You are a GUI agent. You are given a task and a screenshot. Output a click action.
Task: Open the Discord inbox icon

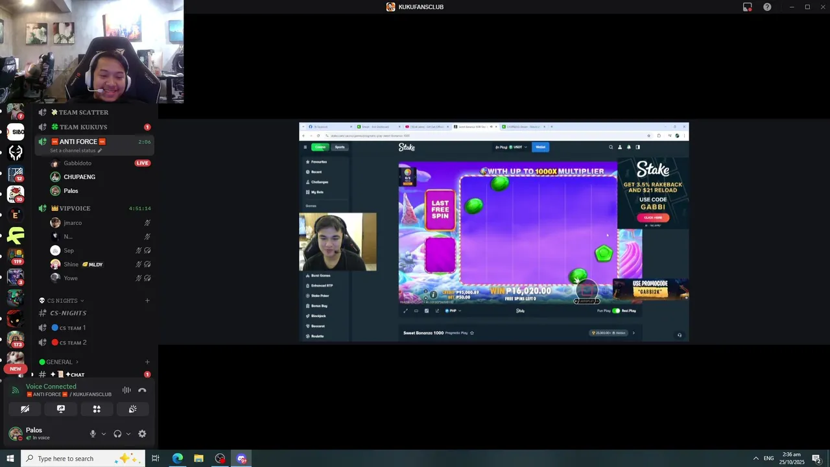pyautogui.click(x=748, y=7)
